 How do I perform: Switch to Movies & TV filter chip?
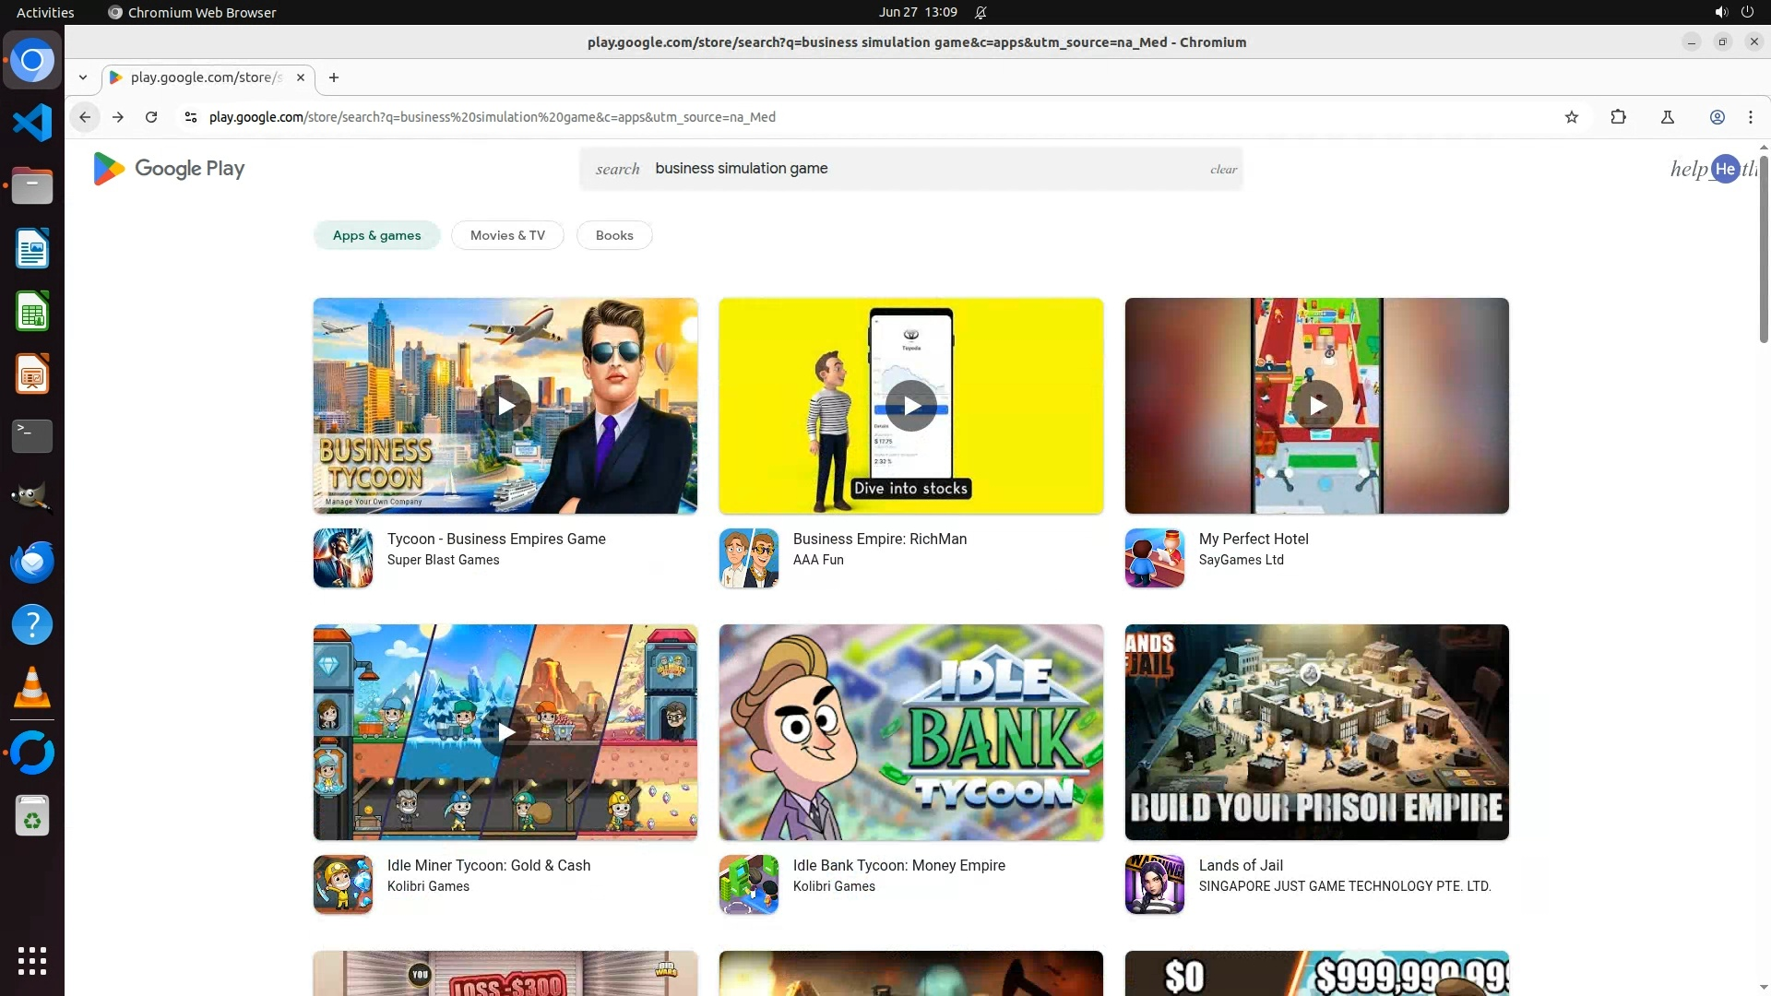(x=507, y=235)
